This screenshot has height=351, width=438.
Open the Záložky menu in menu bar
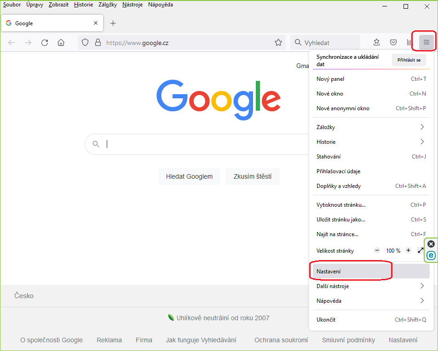coord(108,5)
